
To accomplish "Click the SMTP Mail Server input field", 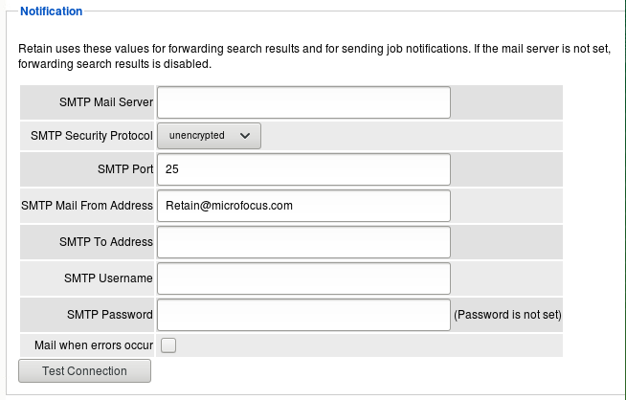I will click(303, 101).
